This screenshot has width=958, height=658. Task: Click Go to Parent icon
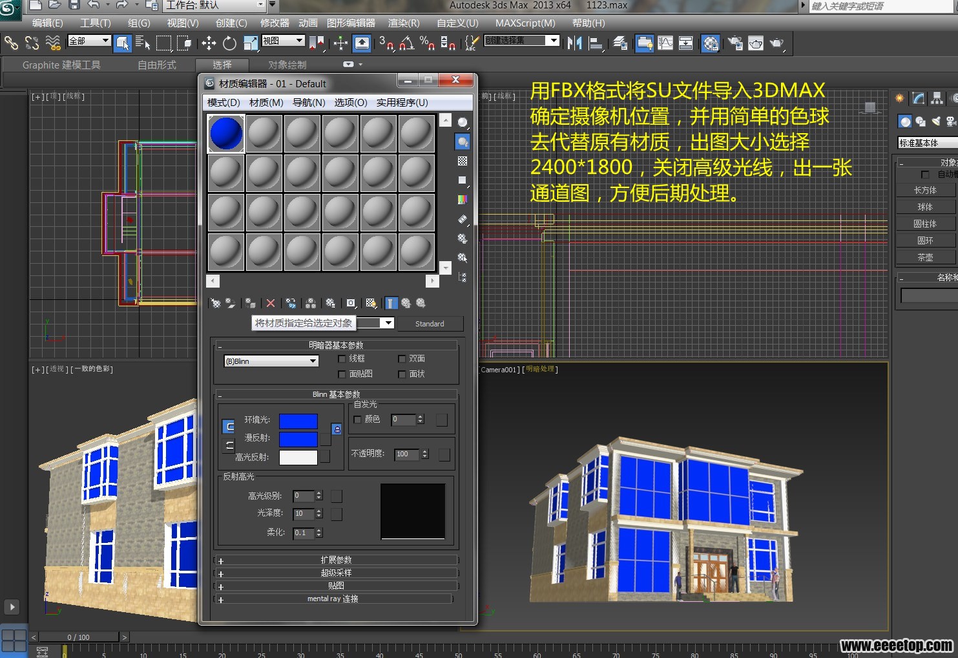406,303
